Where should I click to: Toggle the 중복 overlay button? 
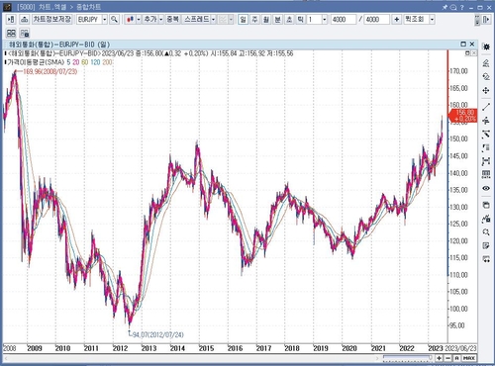tap(172, 20)
